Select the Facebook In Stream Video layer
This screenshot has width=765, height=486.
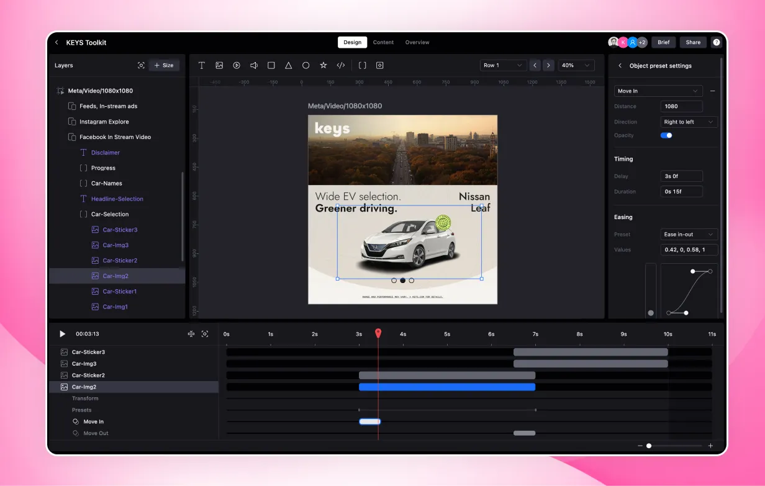point(117,137)
